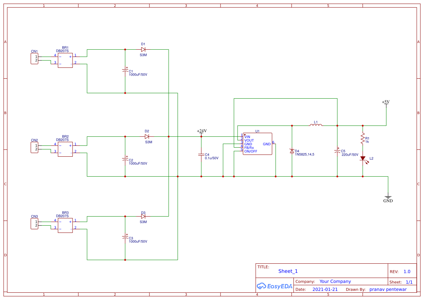
Task: Select resistor R1 1k
Action: pos(362,140)
